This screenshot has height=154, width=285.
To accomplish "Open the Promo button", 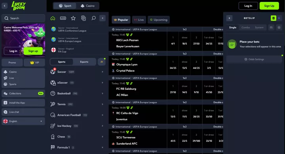I will click(12, 63).
